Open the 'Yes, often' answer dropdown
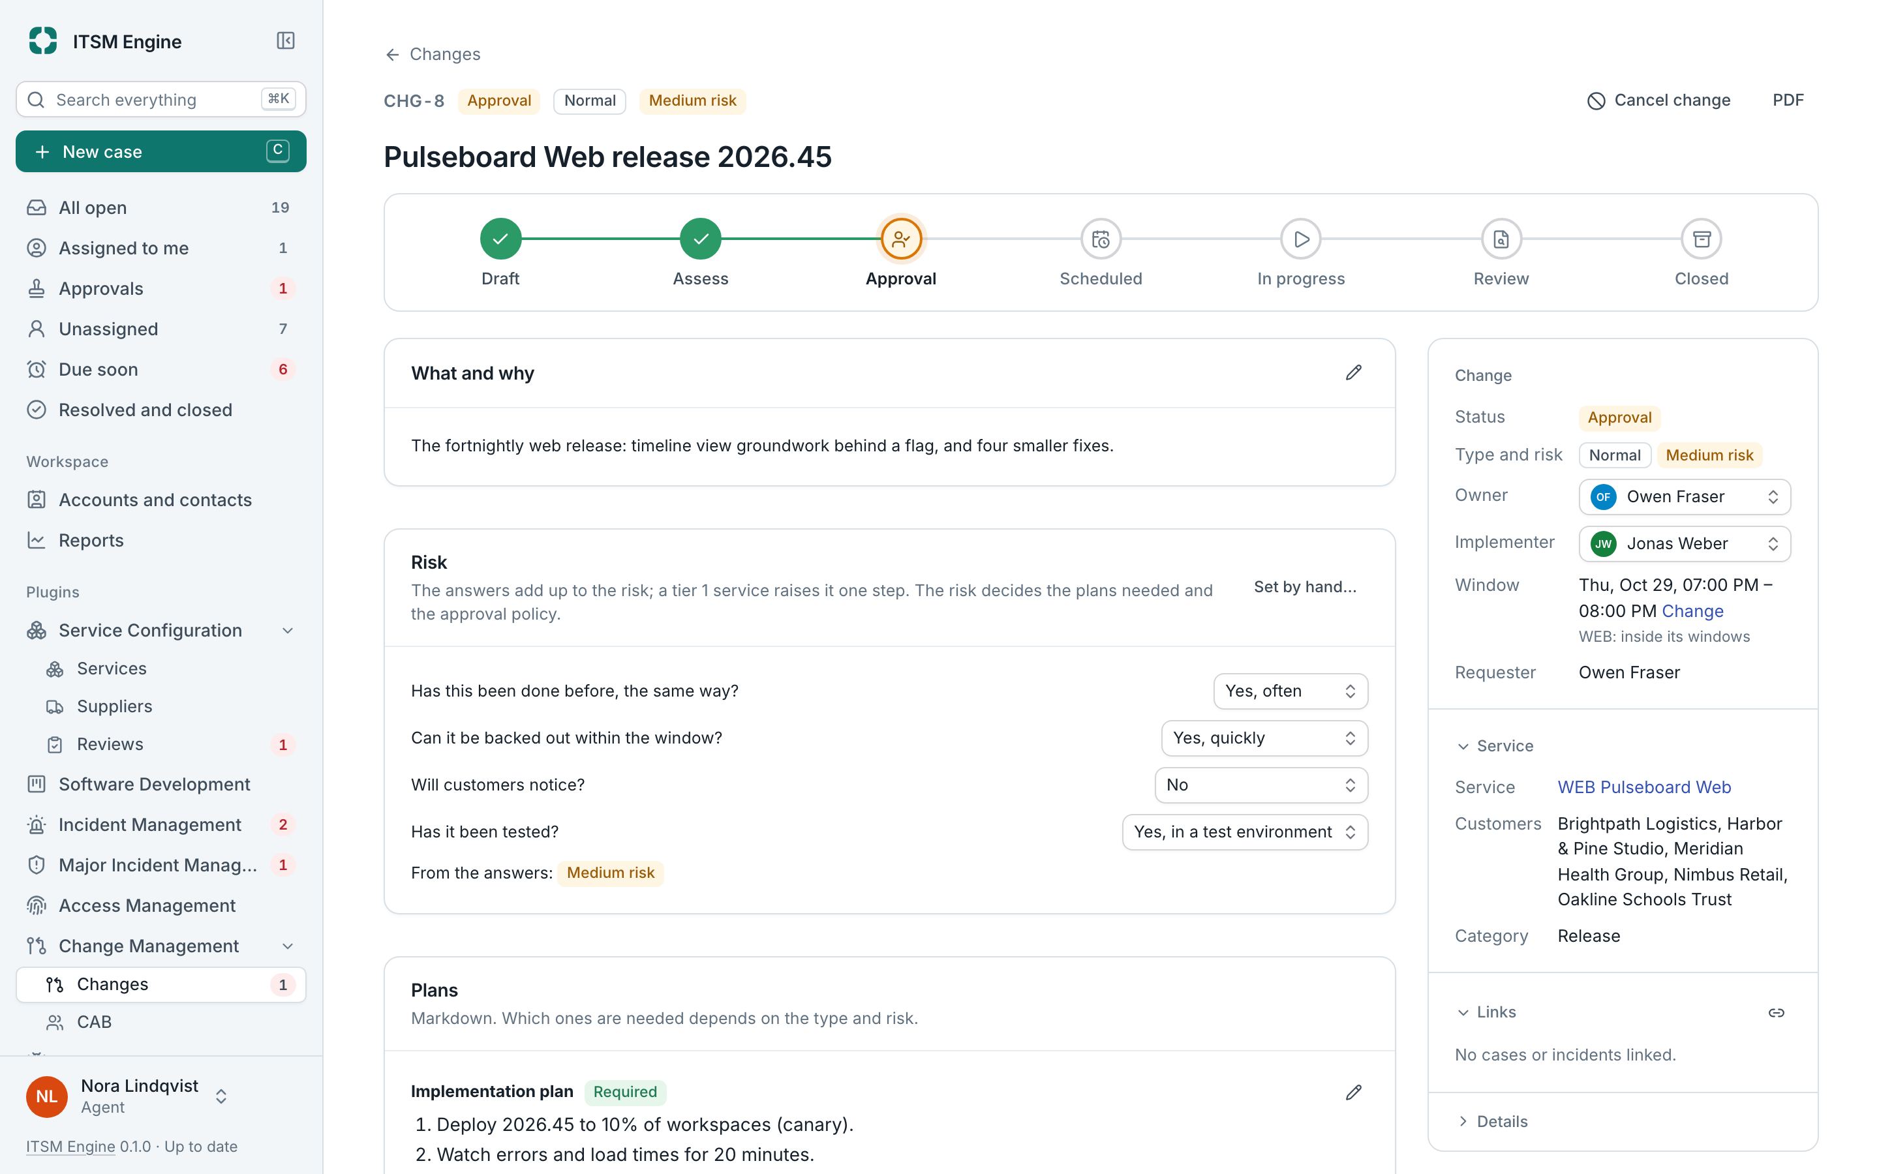Screen dimensions: 1879x1174 tap(1291, 691)
